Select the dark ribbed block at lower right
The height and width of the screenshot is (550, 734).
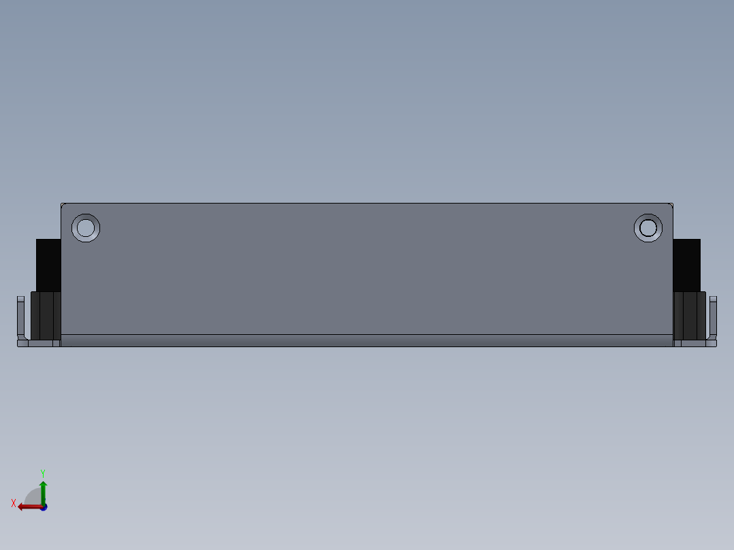point(690,315)
